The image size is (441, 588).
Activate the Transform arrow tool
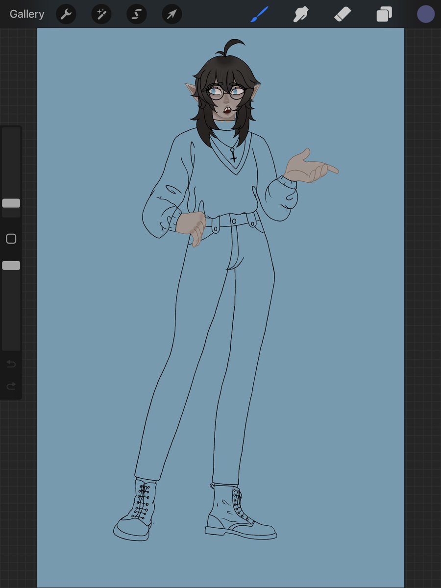(172, 14)
